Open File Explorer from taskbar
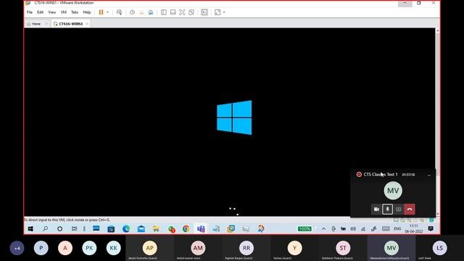Screen dimensions: 464x261 pyautogui.click(x=156, y=228)
